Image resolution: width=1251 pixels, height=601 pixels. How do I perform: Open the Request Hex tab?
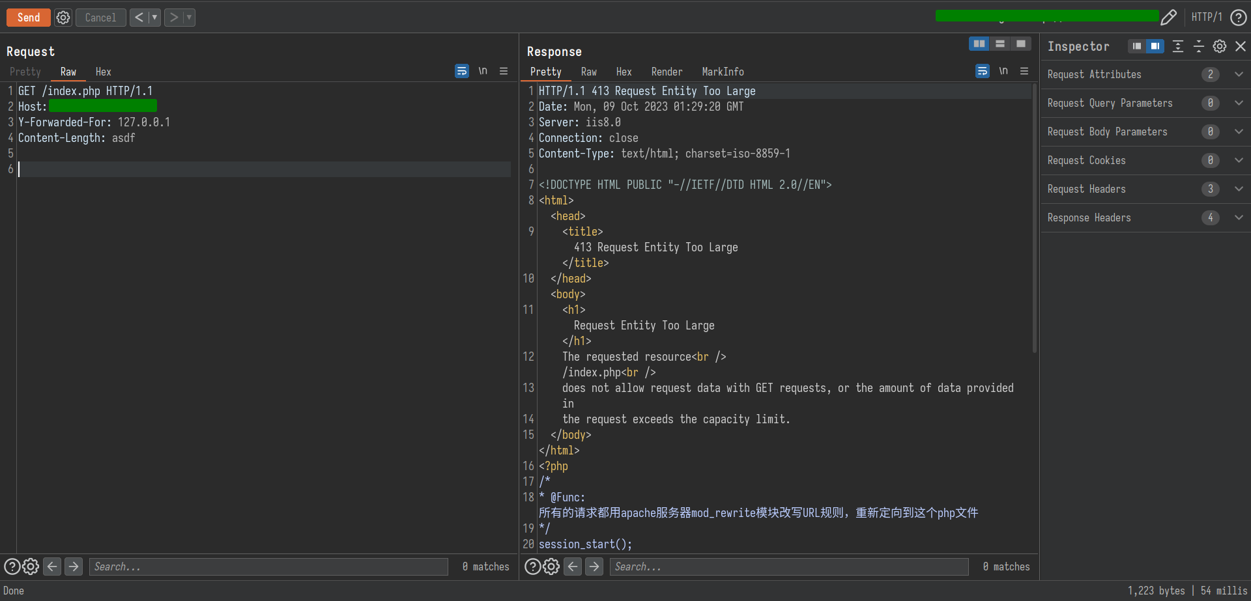pos(103,72)
